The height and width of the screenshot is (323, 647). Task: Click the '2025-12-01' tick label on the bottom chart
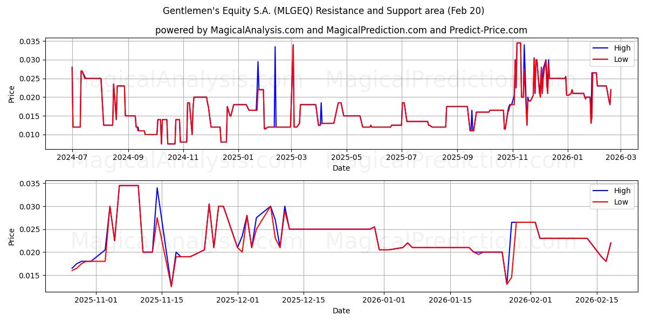[x=238, y=300]
